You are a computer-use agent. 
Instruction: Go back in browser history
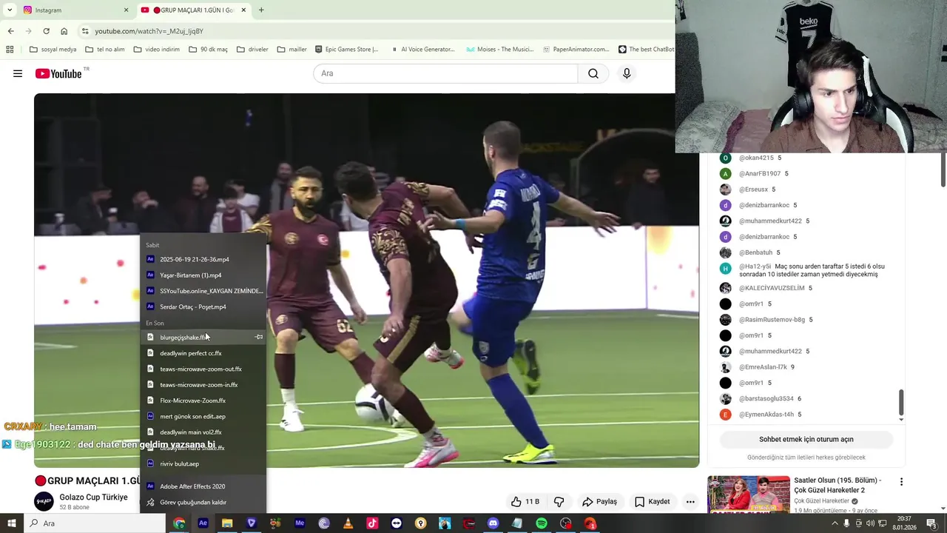(x=10, y=31)
